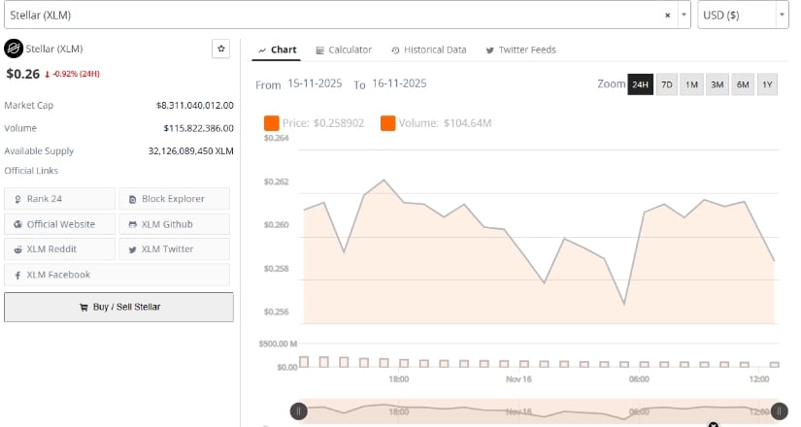Select the 1Y zoom range

tap(767, 84)
